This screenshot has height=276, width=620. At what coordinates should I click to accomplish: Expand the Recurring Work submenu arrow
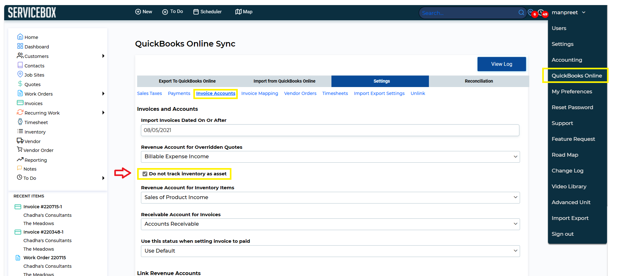tap(103, 113)
